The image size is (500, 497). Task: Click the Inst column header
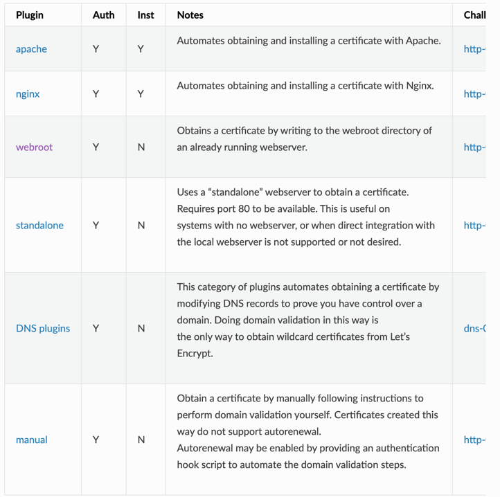coord(145,15)
